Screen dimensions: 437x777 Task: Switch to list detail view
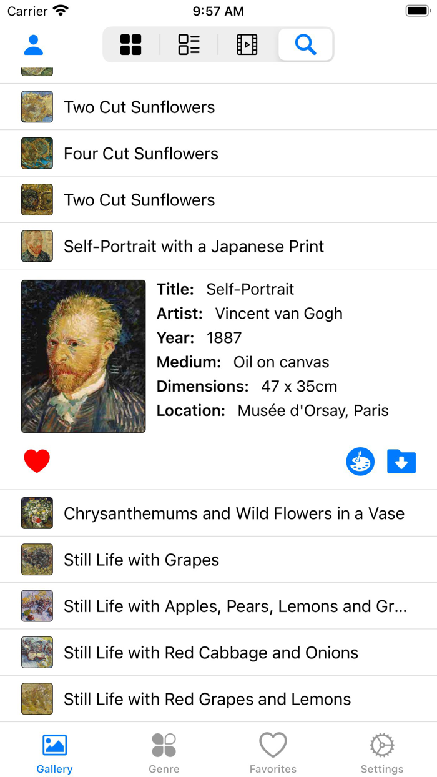[188, 44]
